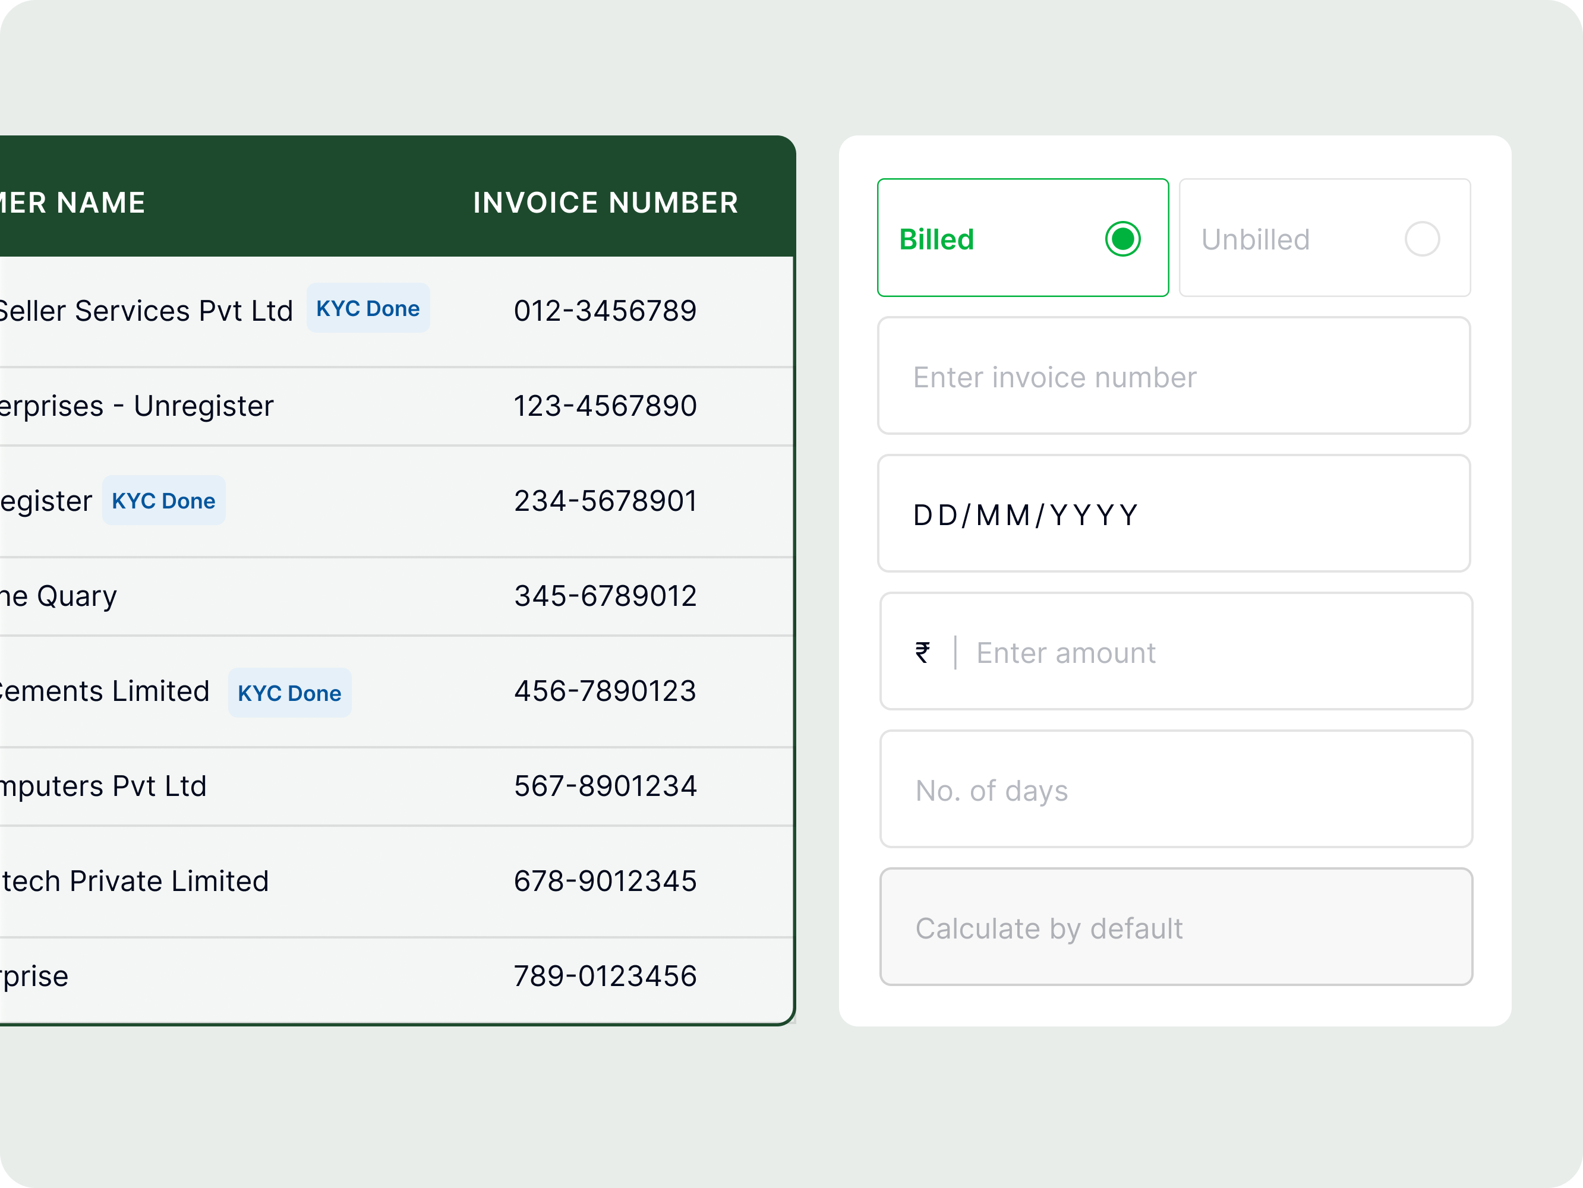The image size is (1583, 1188).
Task: Click the Enter amount field
Action: [1216, 652]
